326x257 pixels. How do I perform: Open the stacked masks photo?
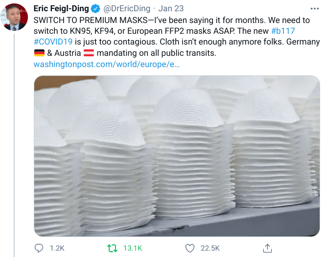point(176,156)
